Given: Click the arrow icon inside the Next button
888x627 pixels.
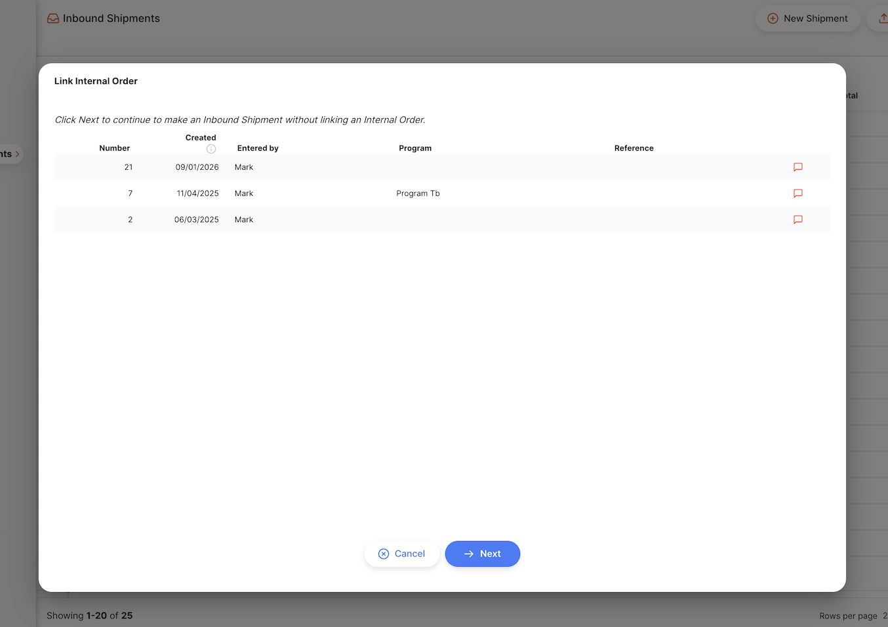Looking at the screenshot, I should pyautogui.click(x=468, y=554).
